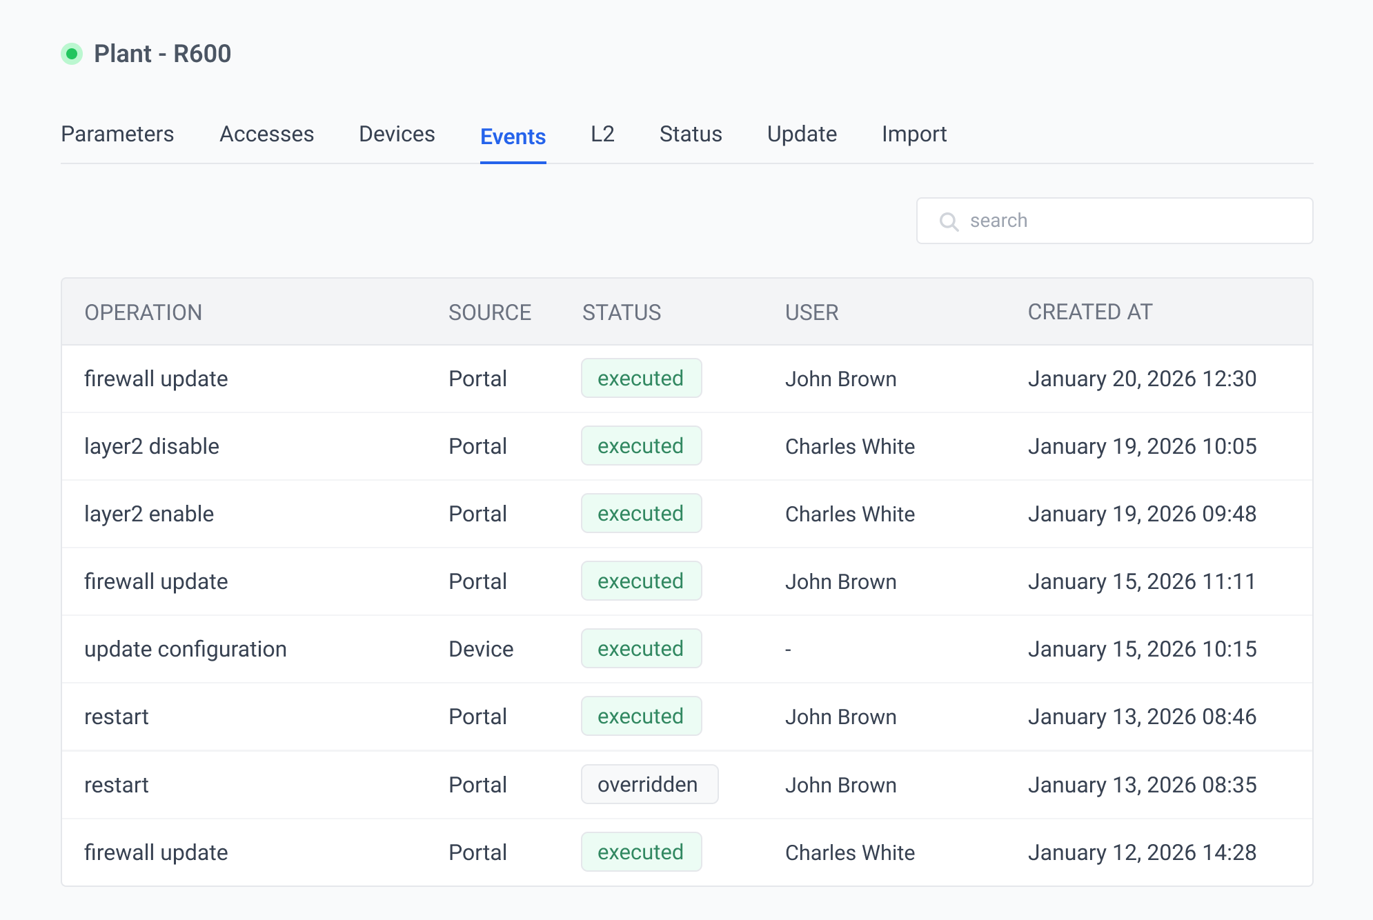Click the search magnifier icon
Screen dimensions: 1373x920
click(949, 221)
